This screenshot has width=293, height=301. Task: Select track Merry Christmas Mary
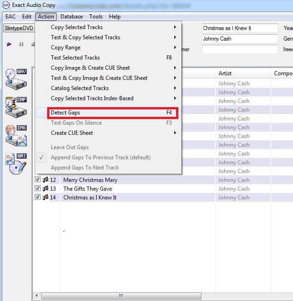[90, 180]
